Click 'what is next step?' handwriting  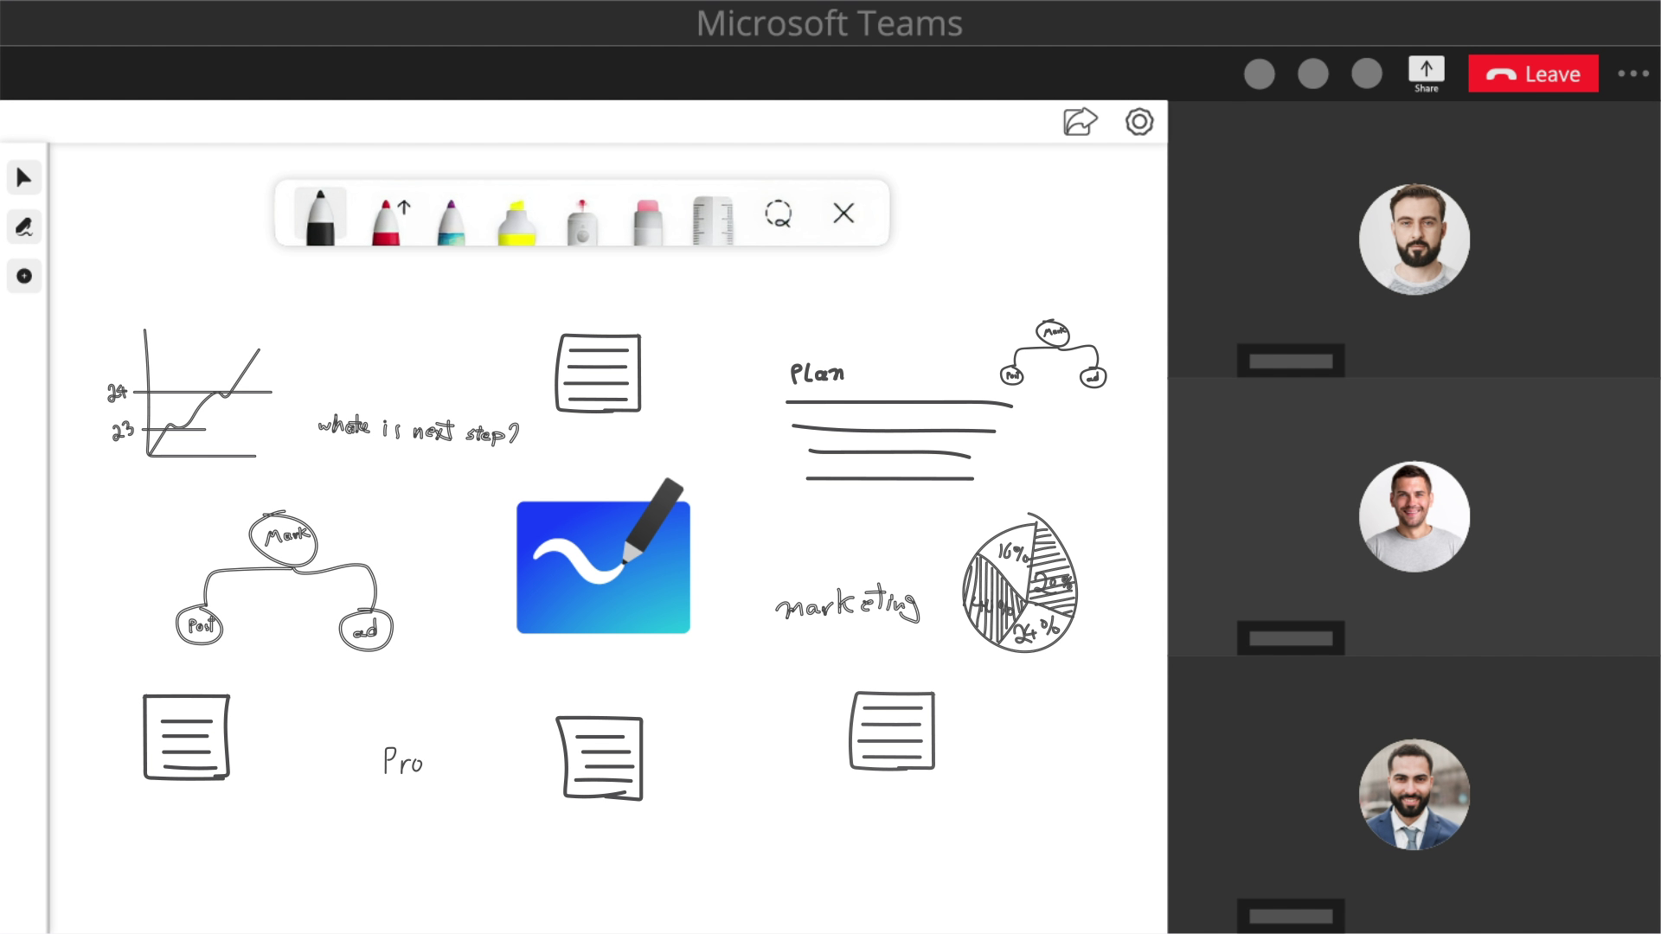coord(419,430)
